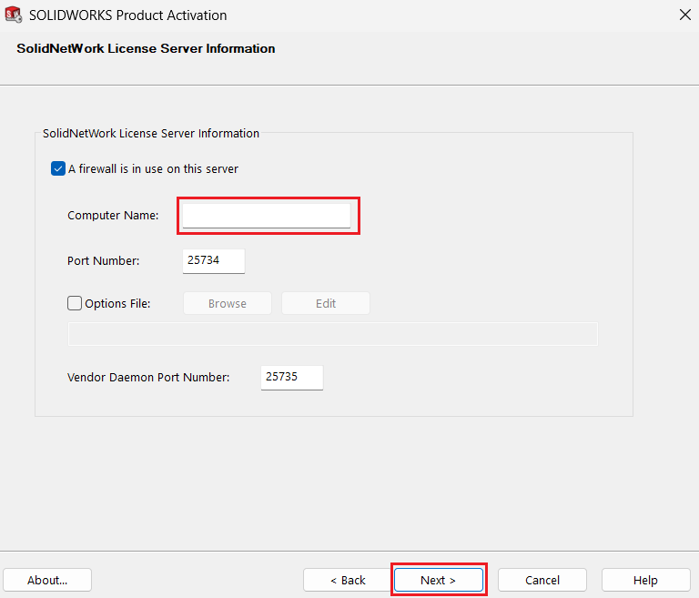699x598 pixels.
Task: Click the Browse button for options file
Action: (228, 303)
